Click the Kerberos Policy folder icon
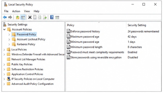 point(14,44)
